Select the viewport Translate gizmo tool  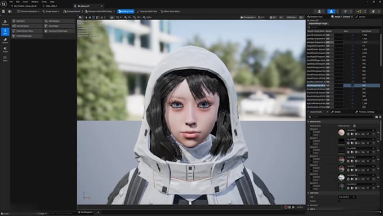coord(90,17)
